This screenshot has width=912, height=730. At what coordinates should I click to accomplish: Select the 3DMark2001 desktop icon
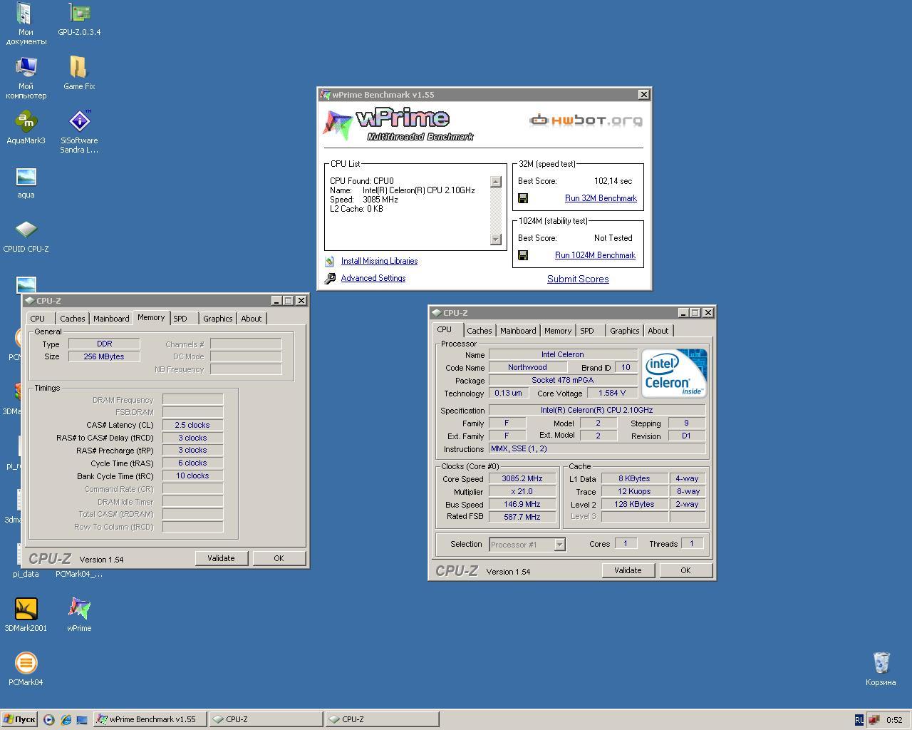(x=26, y=615)
